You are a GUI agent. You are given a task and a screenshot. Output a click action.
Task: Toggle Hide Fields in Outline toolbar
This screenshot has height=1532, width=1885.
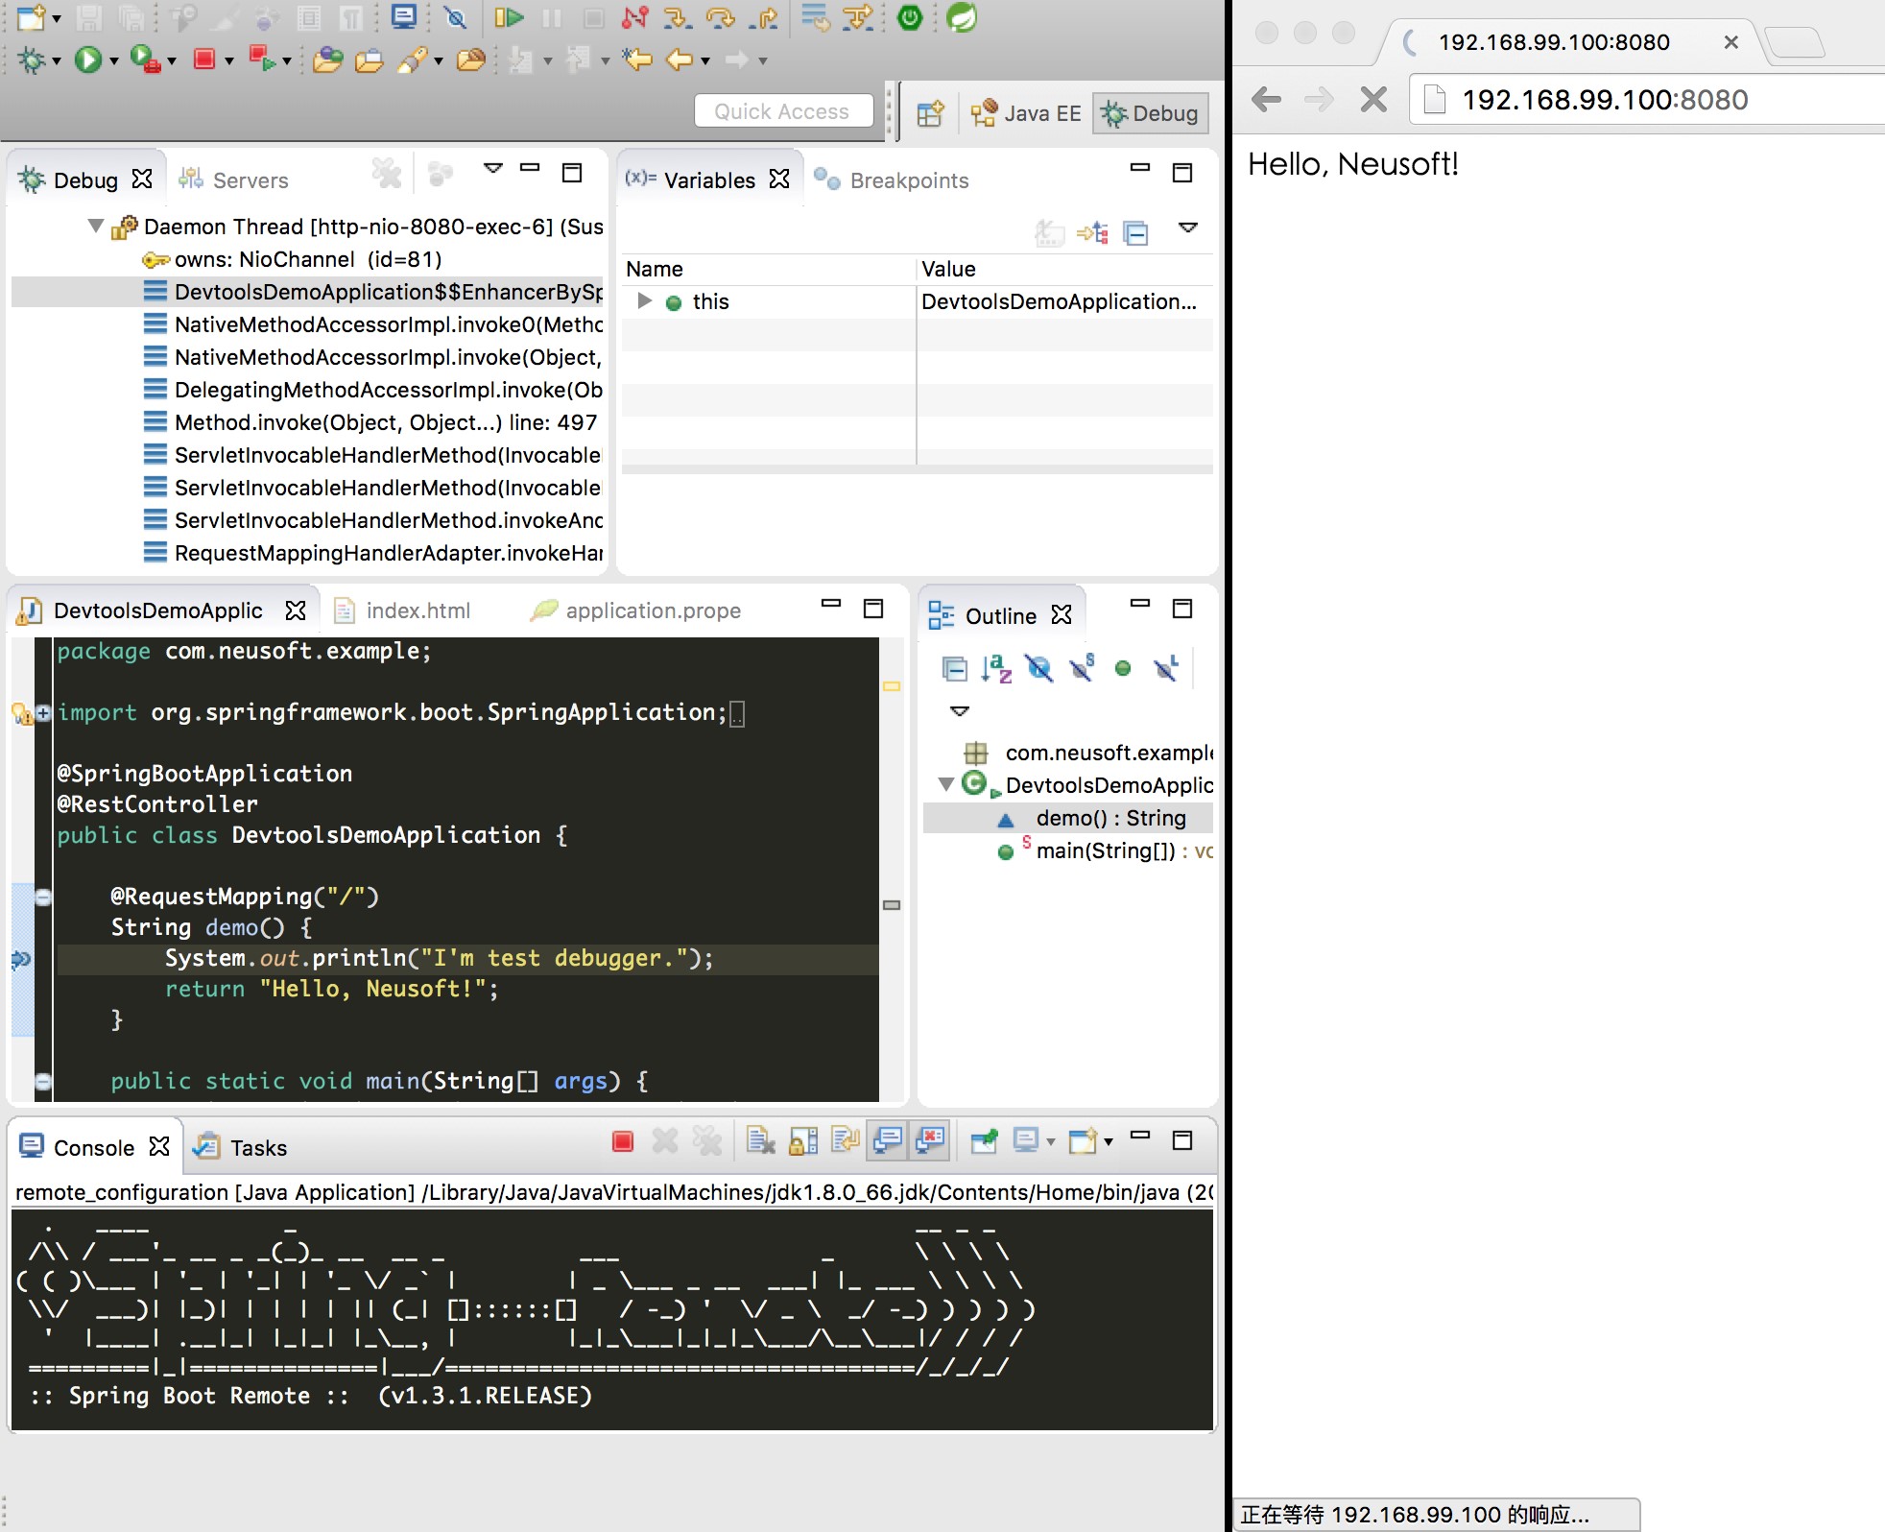pos(1038,668)
